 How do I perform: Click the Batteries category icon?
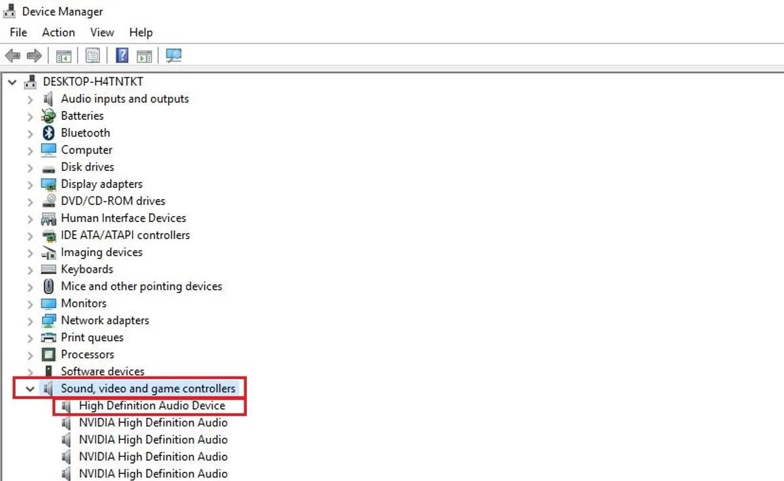coord(48,116)
